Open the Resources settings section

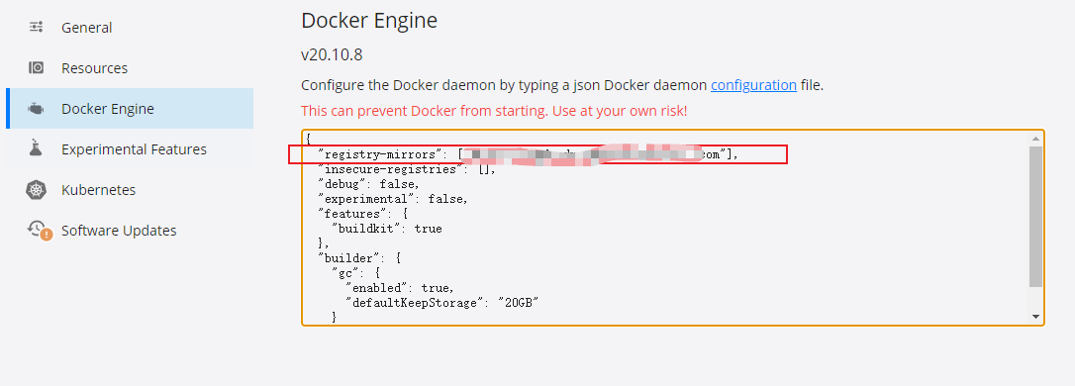(95, 68)
